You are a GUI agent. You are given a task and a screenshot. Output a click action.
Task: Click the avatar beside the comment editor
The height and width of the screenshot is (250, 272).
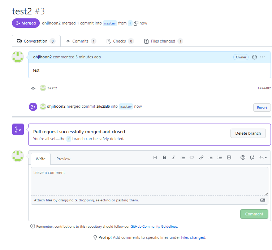pos(18,156)
